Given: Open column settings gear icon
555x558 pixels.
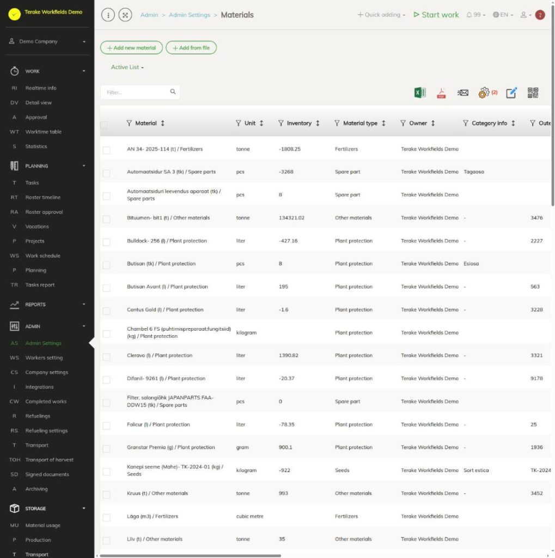Looking at the screenshot, I should click(x=484, y=93).
